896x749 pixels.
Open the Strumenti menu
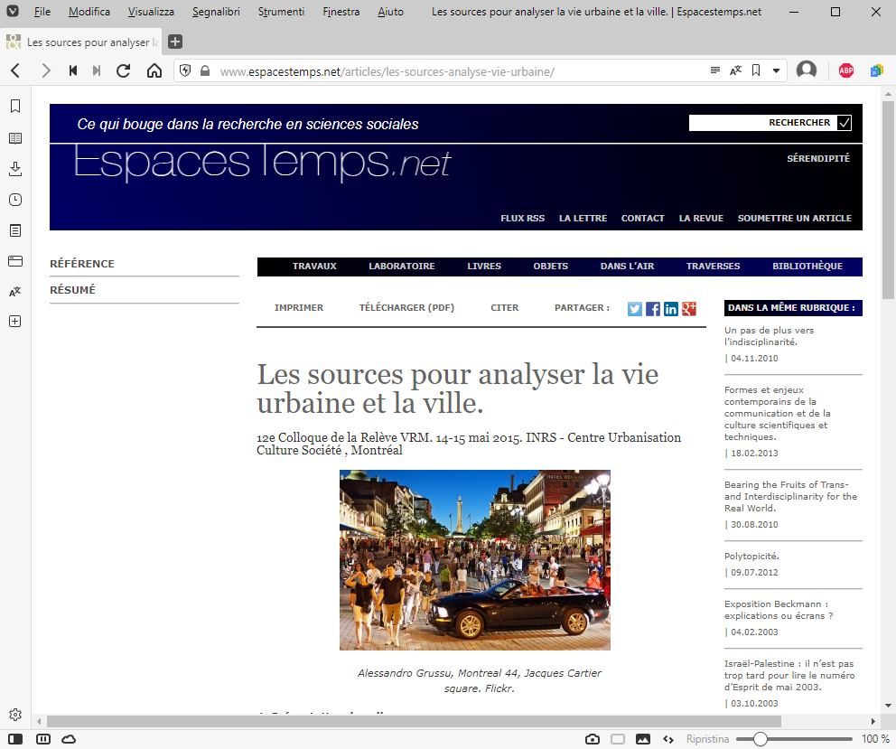281,12
